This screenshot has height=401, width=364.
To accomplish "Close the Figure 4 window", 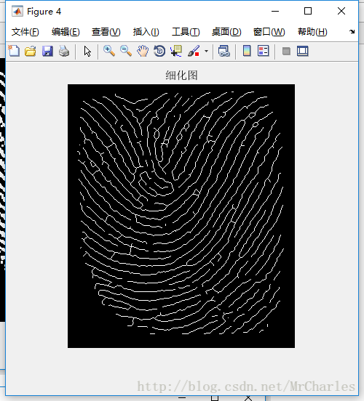I will (341, 11).
